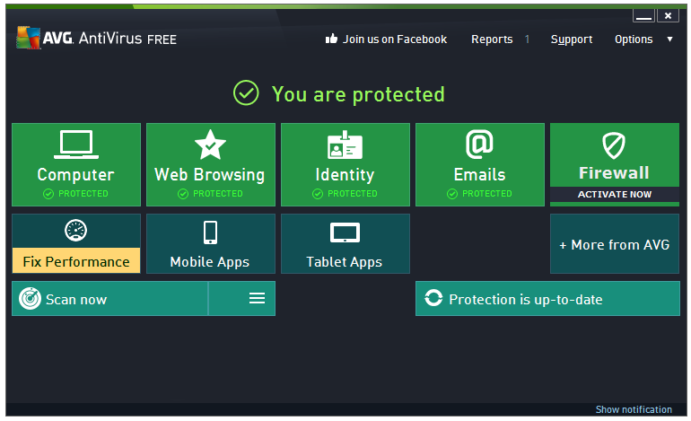691x421 pixels.
Task: Click Show notification link
Action: [x=634, y=409]
